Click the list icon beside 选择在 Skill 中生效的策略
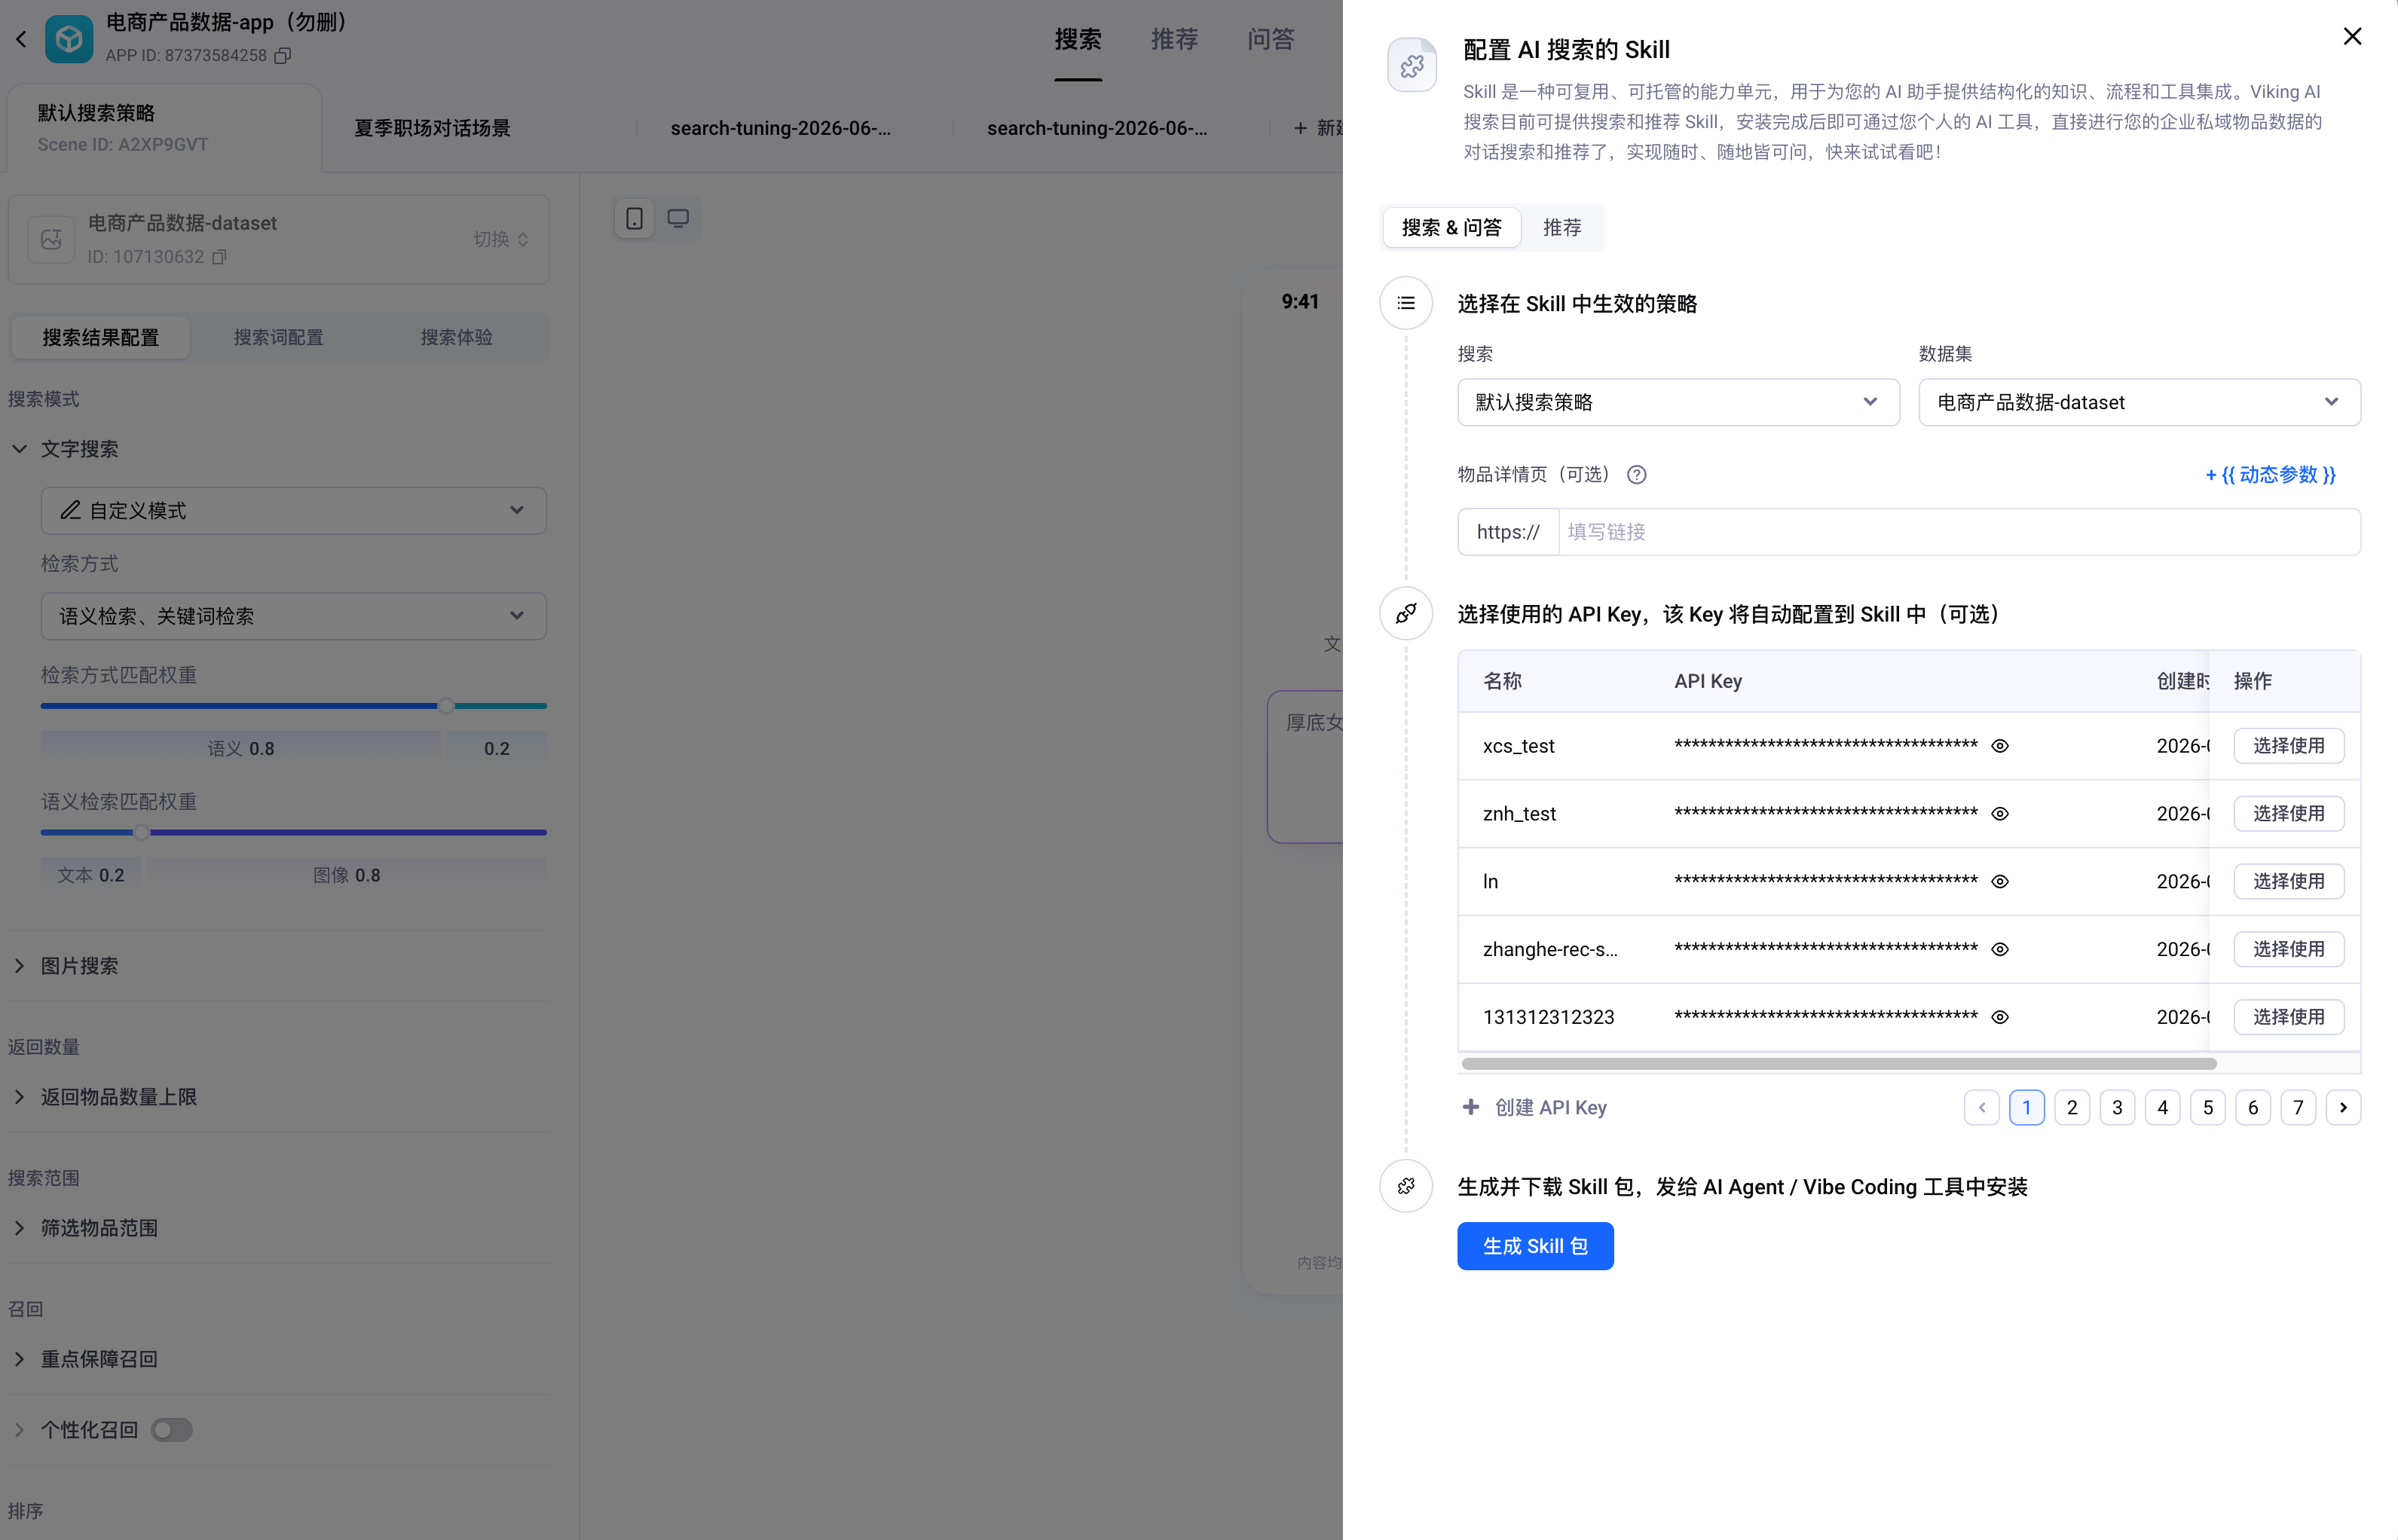Screen dimensions: 2398x1540 [x=1406, y=303]
